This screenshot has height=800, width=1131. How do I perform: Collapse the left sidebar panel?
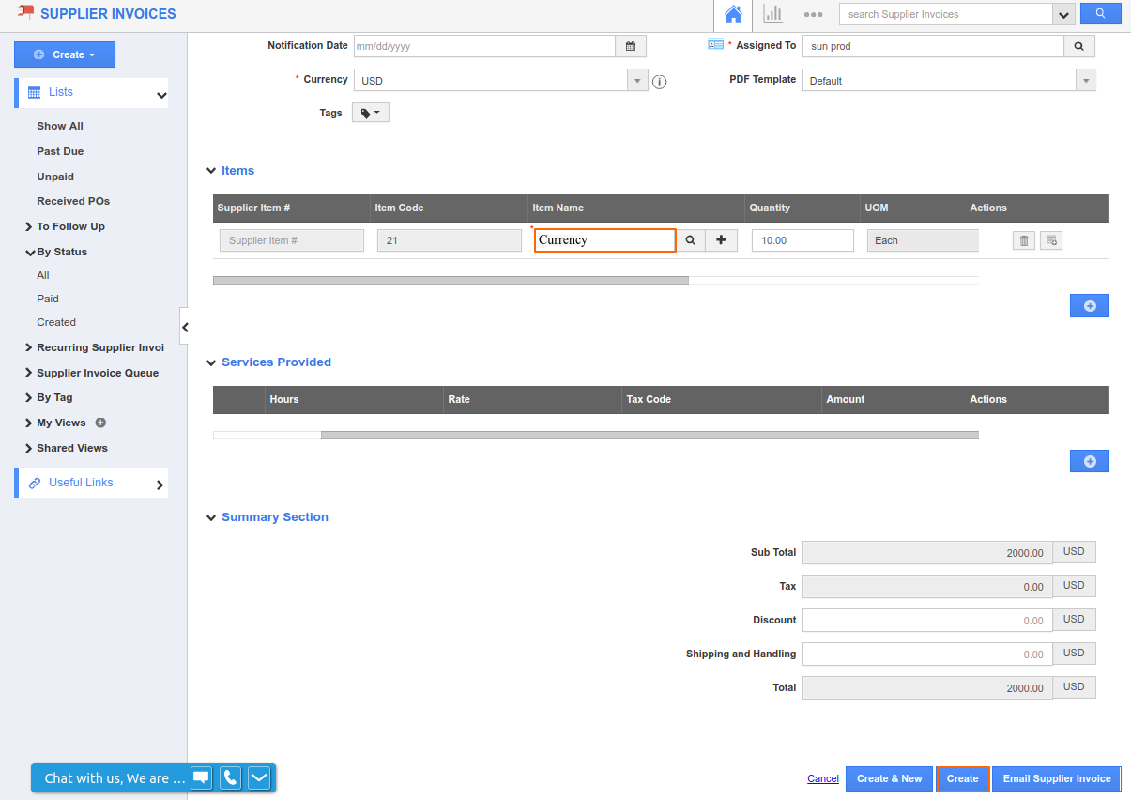(185, 327)
